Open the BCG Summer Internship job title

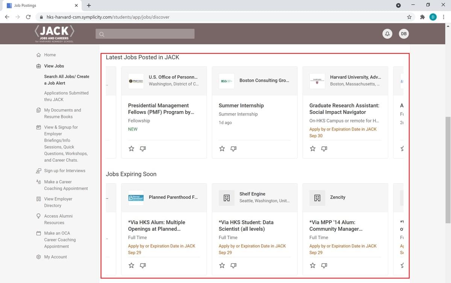coord(241,105)
